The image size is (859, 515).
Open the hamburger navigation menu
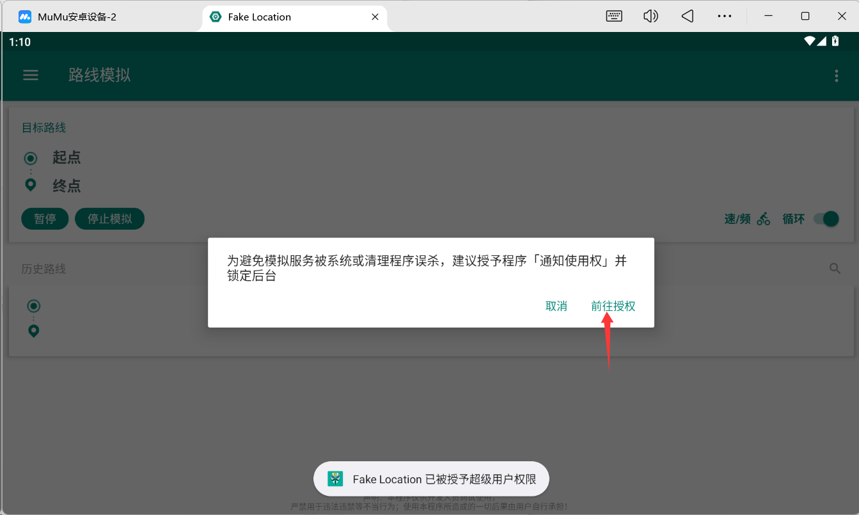pyautogui.click(x=31, y=75)
